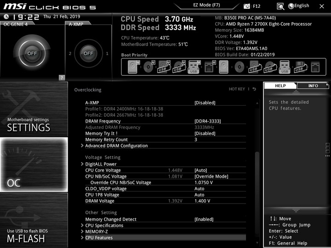The height and width of the screenshot is (248, 331).
Task: Click the back arrow icon next to HOT KEY
Action: click(254, 89)
